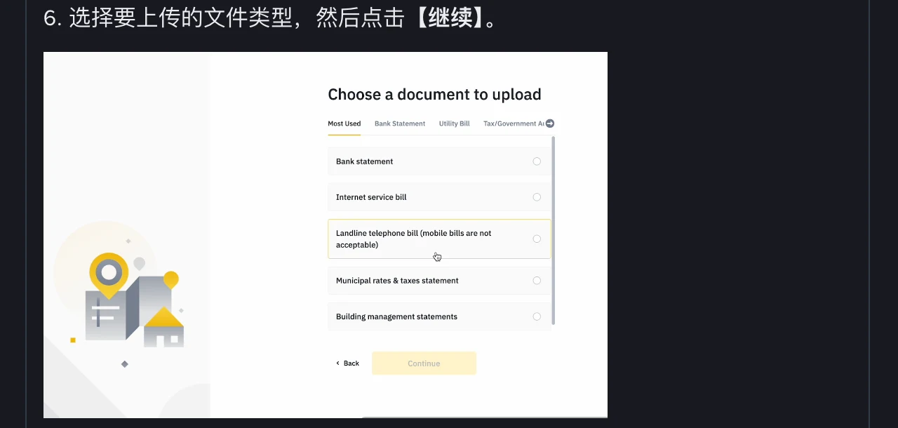Image resolution: width=898 pixels, height=428 pixels.
Task: Open the Utility Bill tab
Action: click(x=455, y=123)
